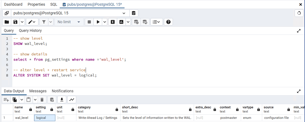Viewport: 305px width, 122px height.
Task: Select the 'configuration file' source cell
Action: click(x=277, y=118)
